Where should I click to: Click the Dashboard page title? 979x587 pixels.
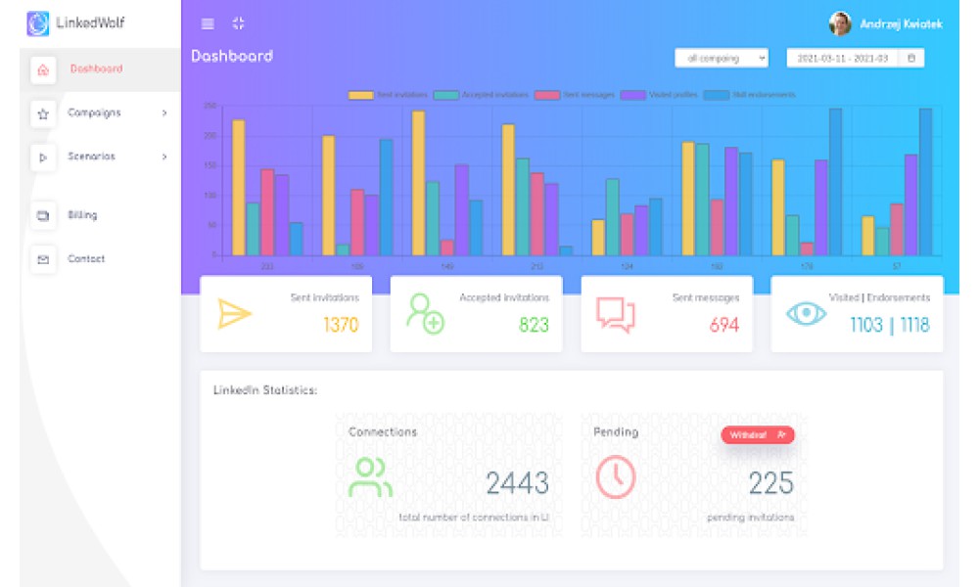coord(232,56)
